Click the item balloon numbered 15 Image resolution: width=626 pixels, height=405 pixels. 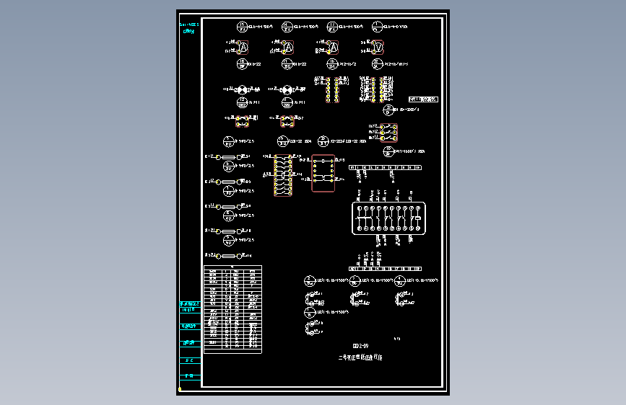pos(242,27)
